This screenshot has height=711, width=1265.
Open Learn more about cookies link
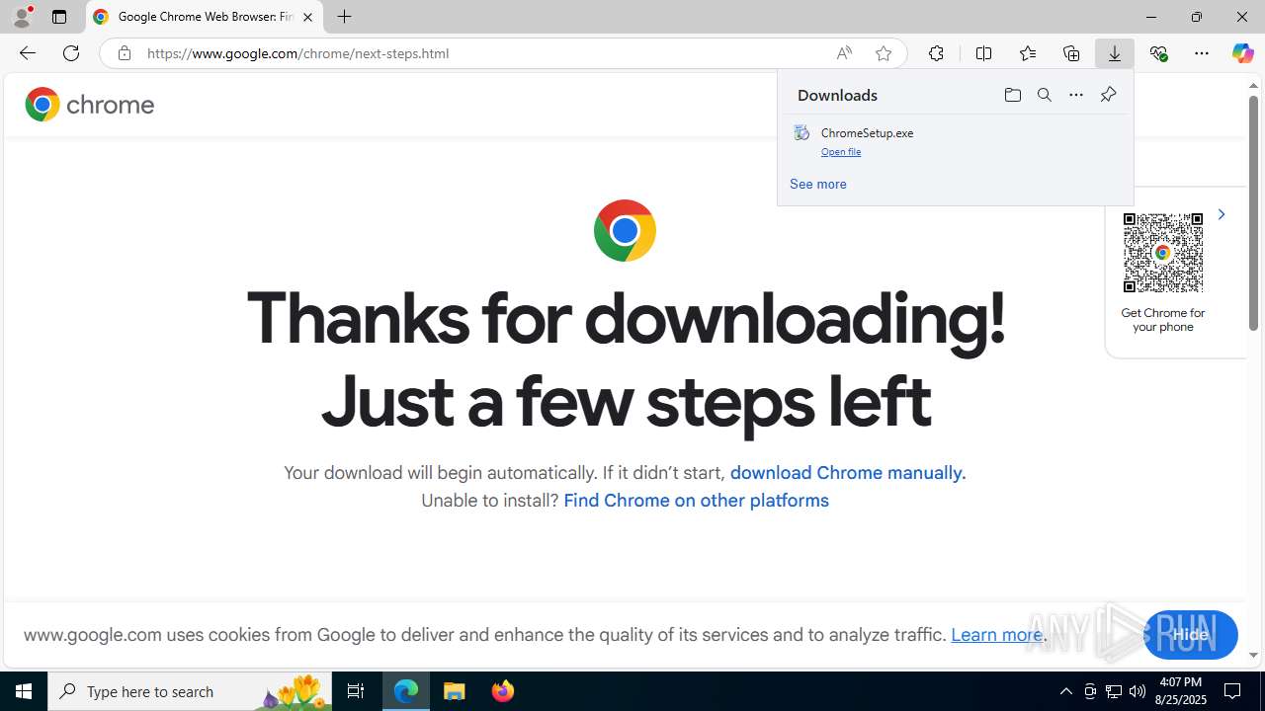coord(996,635)
